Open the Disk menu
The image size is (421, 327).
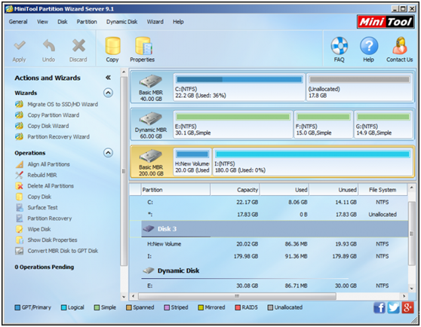pos(63,22)
